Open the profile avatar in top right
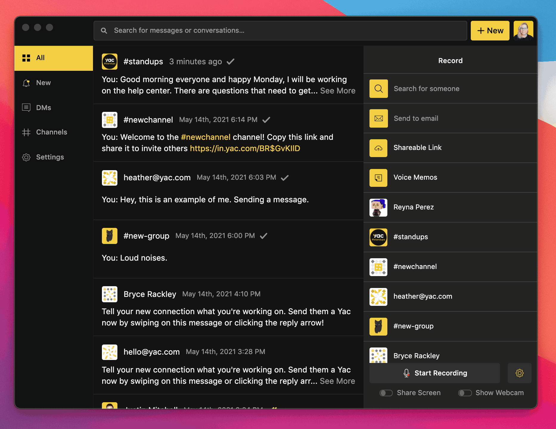 523,30
